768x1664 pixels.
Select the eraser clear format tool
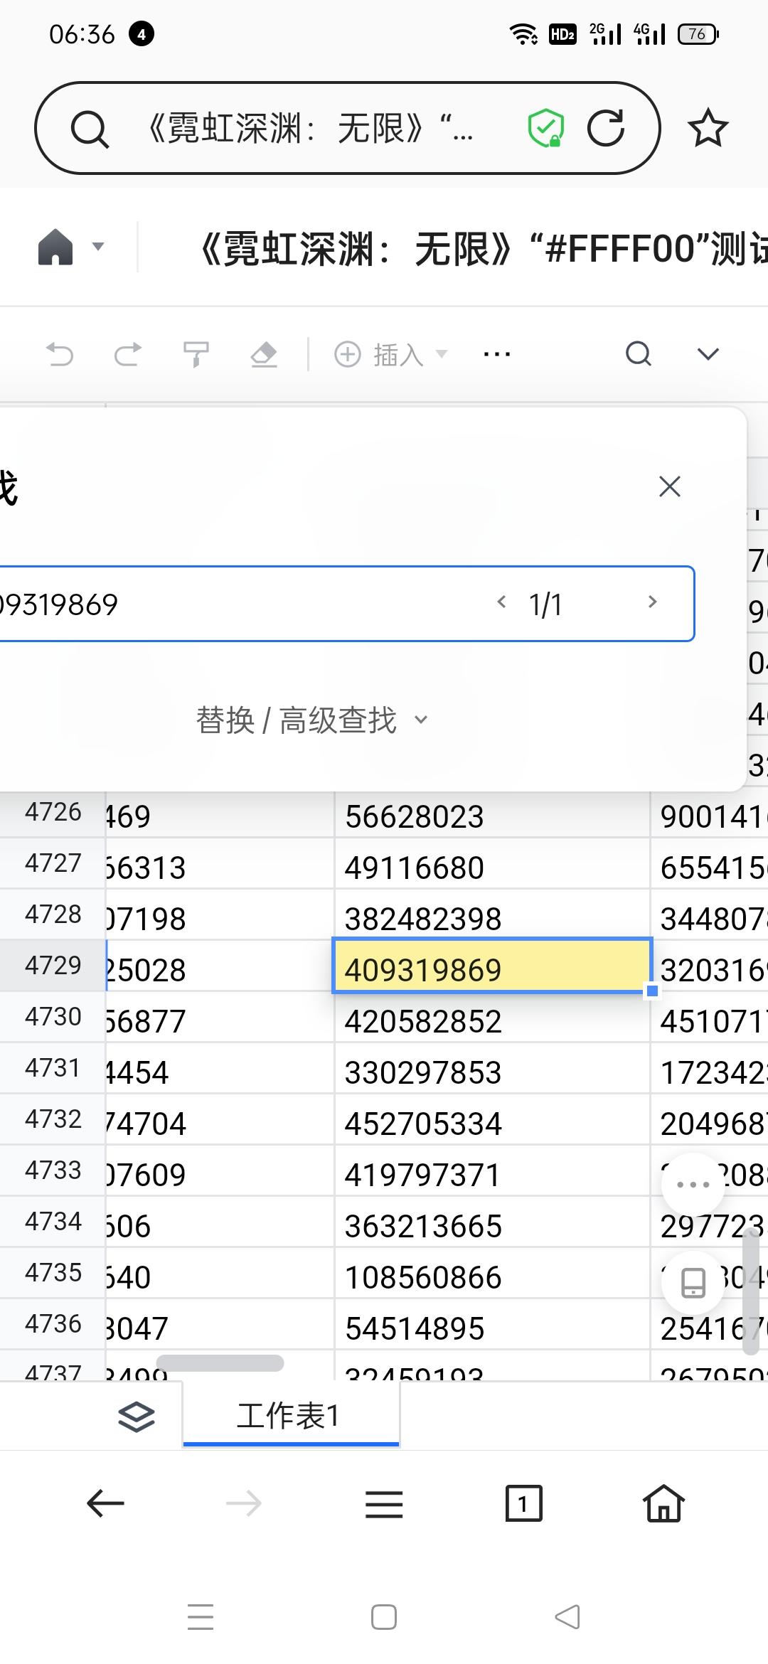pos(264,353)
